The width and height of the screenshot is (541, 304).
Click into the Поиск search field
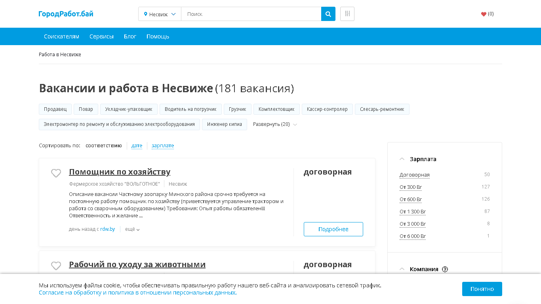(251, 14)
